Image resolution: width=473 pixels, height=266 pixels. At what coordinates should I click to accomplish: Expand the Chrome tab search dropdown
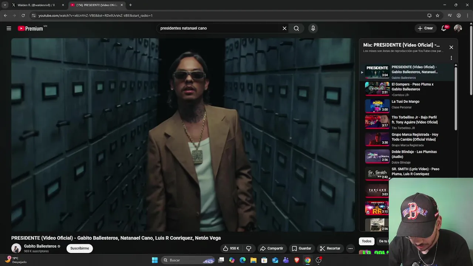click(5, 5)
